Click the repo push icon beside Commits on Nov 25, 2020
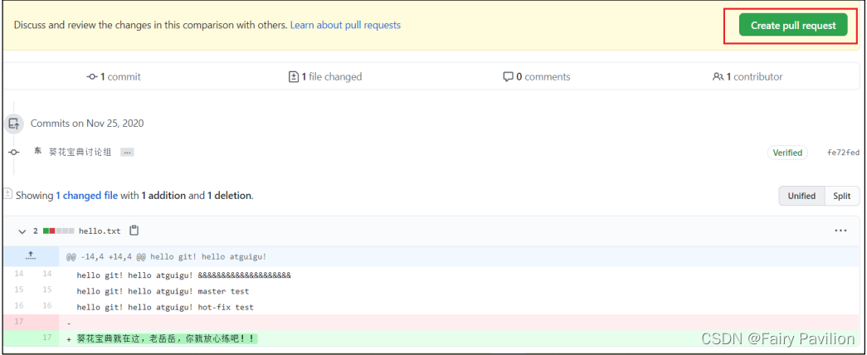Viewport: 867px width, 355px height. click(x=14, y=124)
